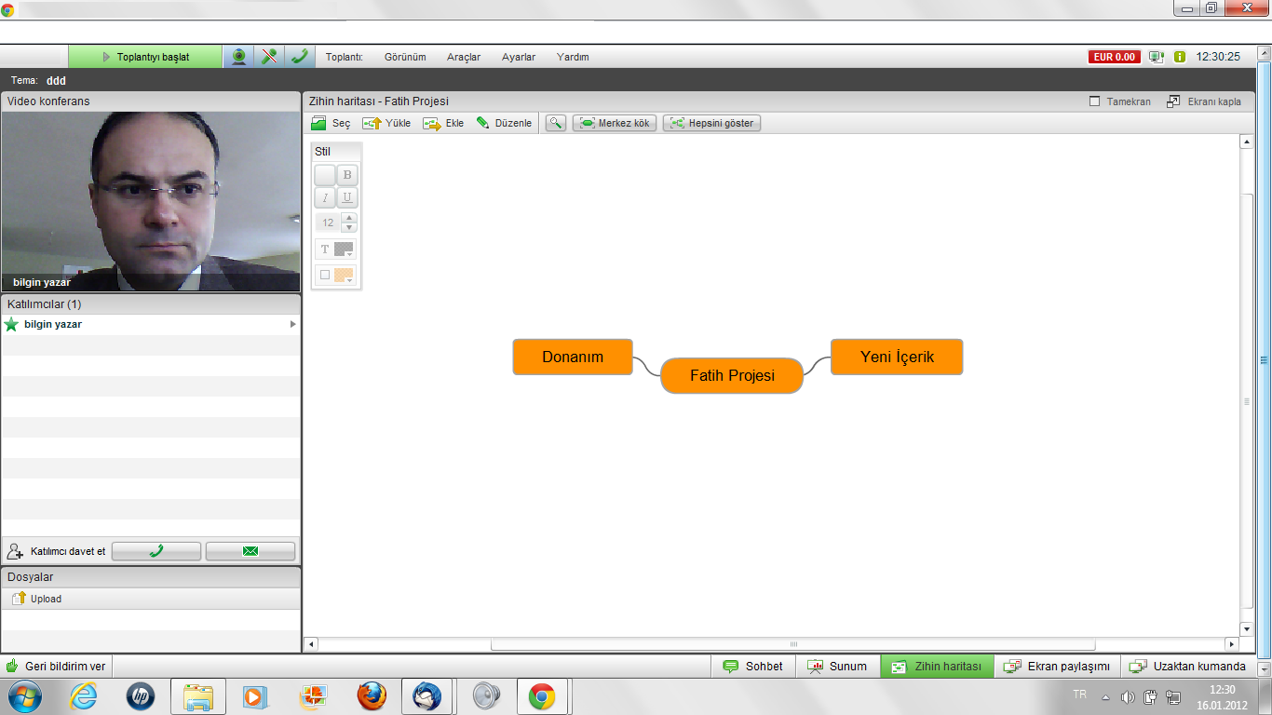
Task: Open Windows Explorer folder in taskbar
Action: click(198, 696)
